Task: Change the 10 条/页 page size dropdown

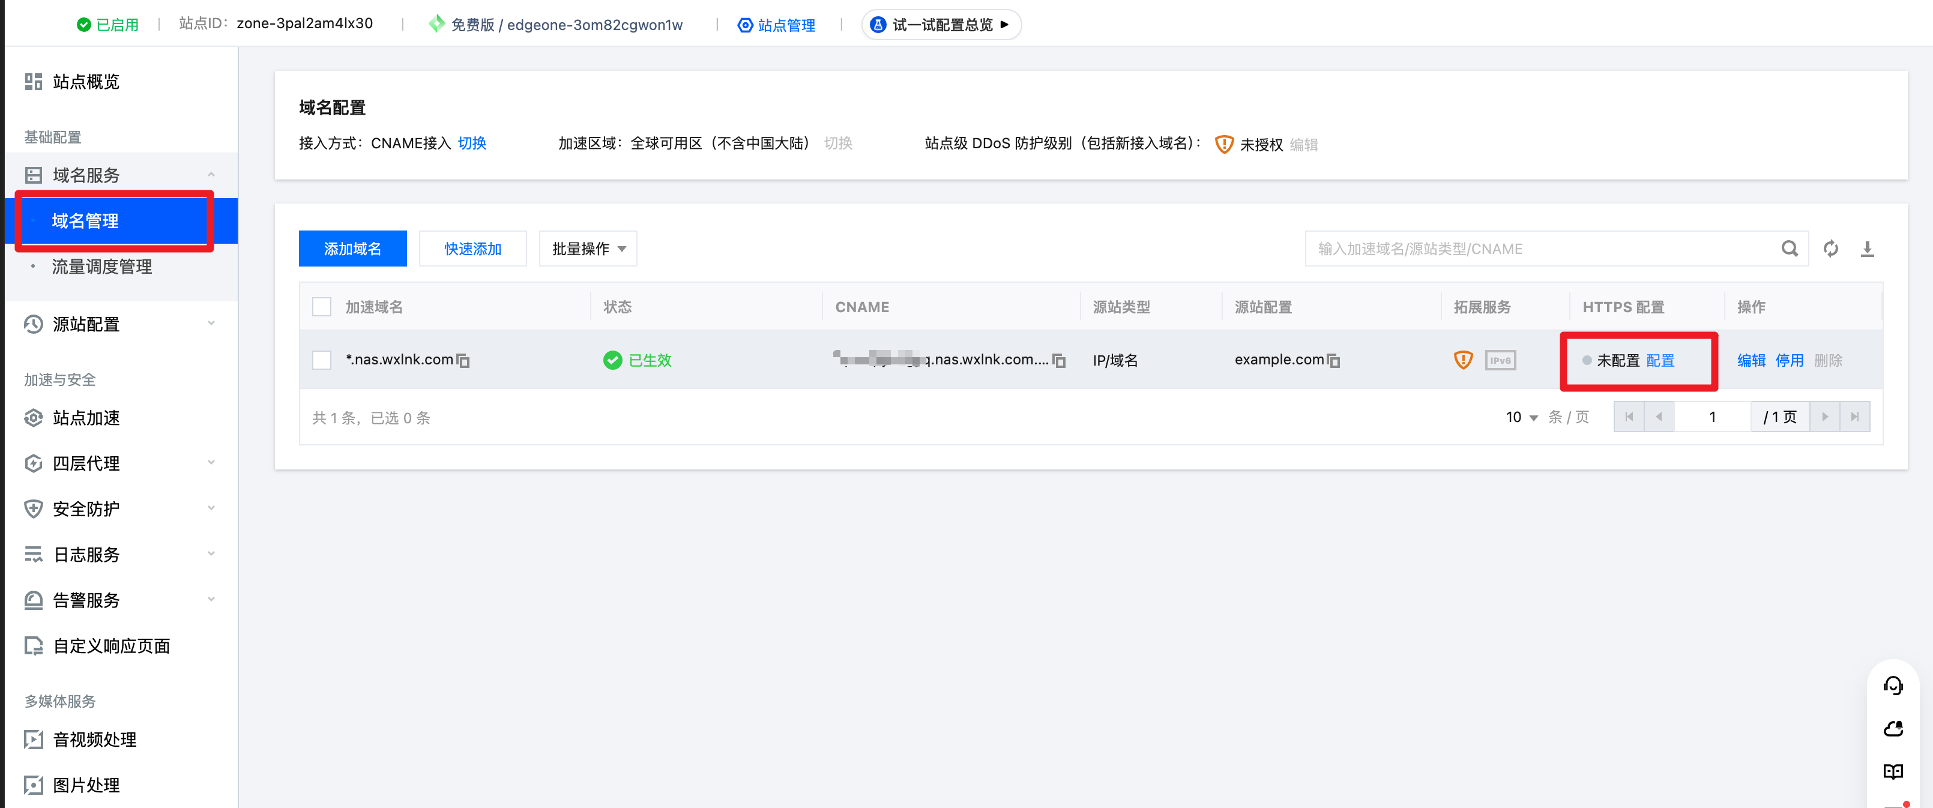Action: tap(1521, 417)
